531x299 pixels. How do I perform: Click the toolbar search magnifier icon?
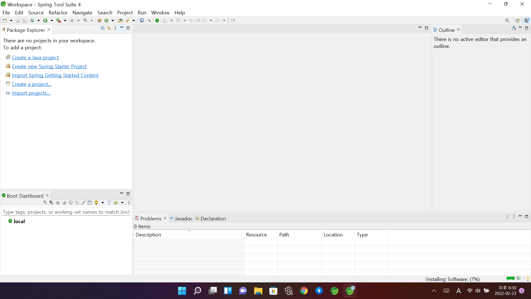pyautogui.click(x=507, y=20)
